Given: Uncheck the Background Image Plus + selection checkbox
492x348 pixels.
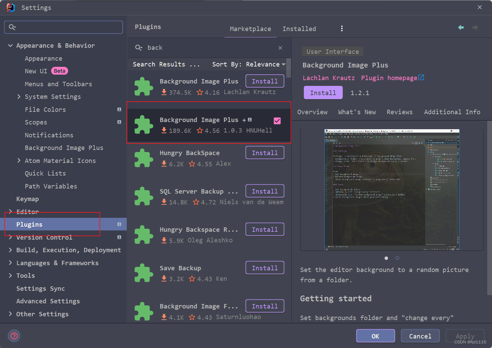Looking at the screenshot, I should 277,121.
